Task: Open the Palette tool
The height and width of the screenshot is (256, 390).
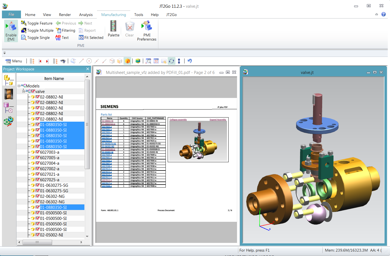Action: [114, 29]
